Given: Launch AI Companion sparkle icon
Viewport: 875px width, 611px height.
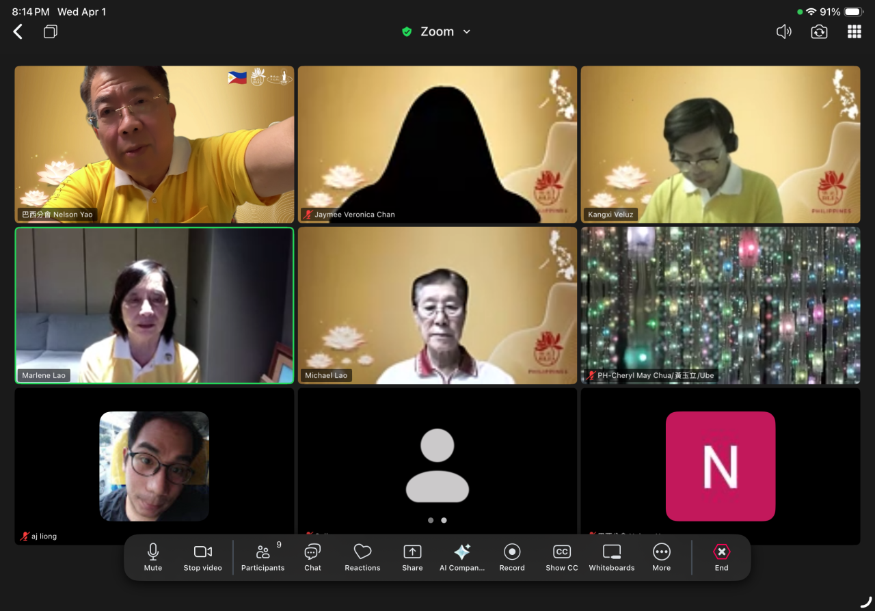Looking at the screenshot, I should 462,557.
